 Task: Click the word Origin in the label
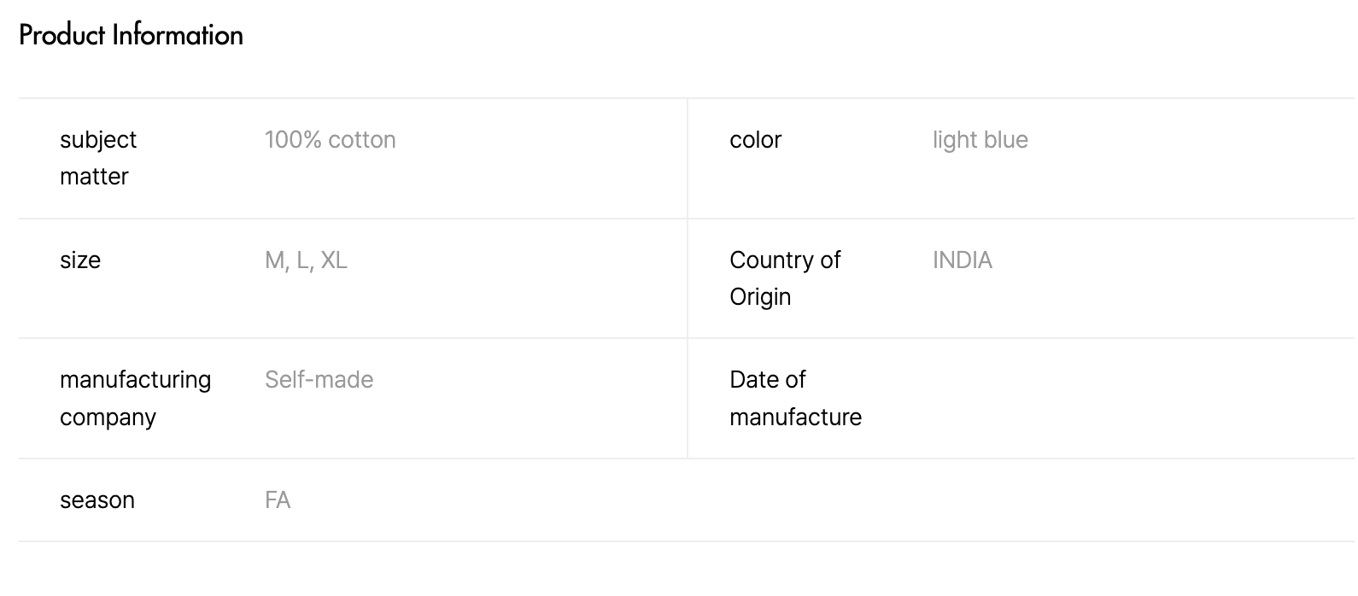(x=760, y=297)
